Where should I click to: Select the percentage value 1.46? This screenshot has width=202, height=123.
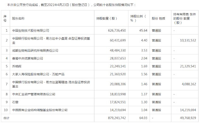coord(144,84)
